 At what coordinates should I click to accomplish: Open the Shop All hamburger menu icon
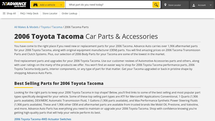(4, 13)
